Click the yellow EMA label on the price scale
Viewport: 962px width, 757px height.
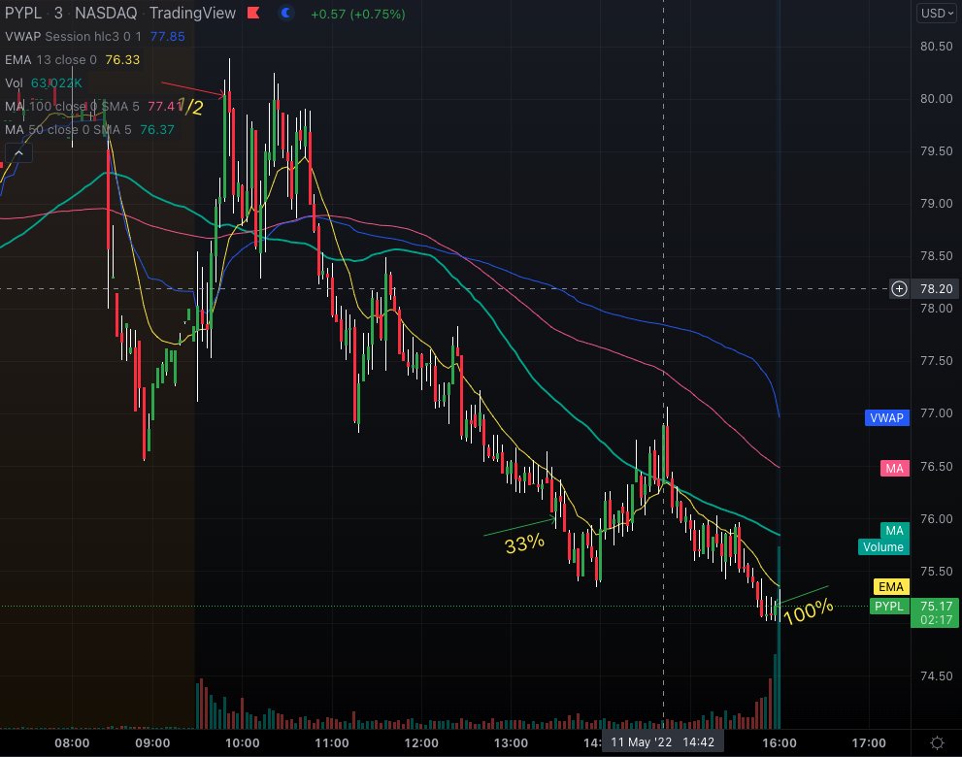pyautogui.click(x=891, y=587)
